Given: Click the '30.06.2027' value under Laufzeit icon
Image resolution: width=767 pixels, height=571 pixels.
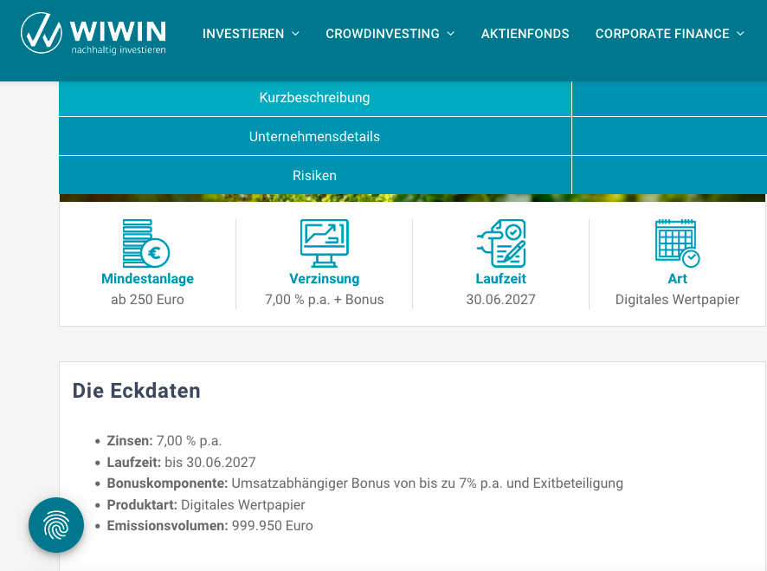Looking at the screenshot, I should [501, 299].
